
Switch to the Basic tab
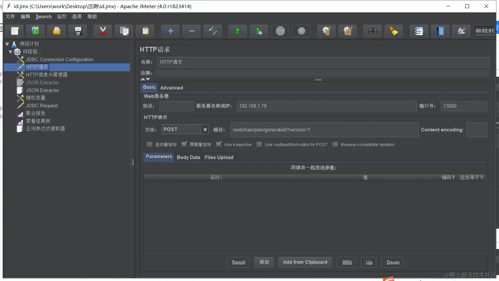[x=149, y=87]
